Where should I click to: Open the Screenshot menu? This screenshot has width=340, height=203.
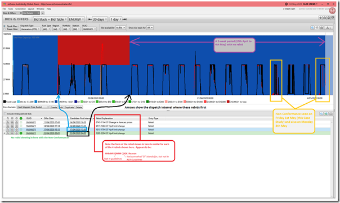coord(20,9)
